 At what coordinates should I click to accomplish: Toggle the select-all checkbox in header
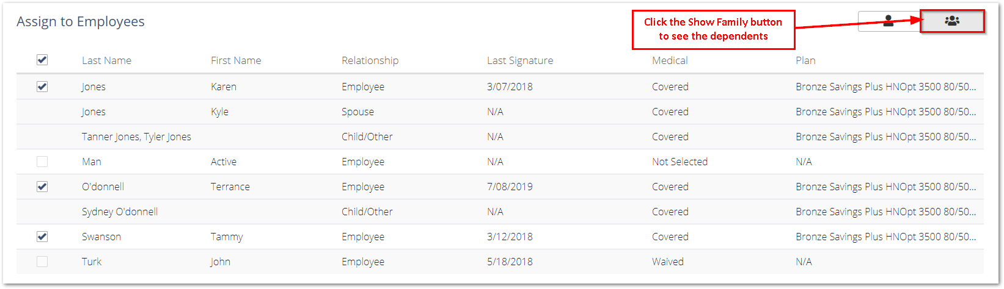pyautogui.click(x=42, y=60)
